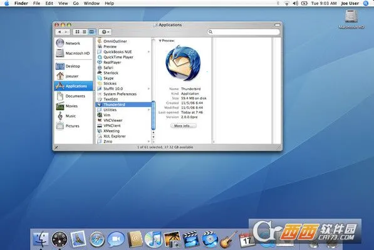
Task: Open the Joe User account menu
Action: click(350, 3)
